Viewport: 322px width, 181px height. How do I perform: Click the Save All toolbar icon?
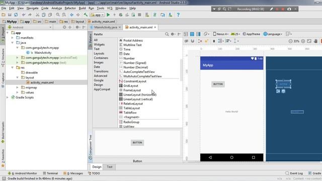coord(10,15)
